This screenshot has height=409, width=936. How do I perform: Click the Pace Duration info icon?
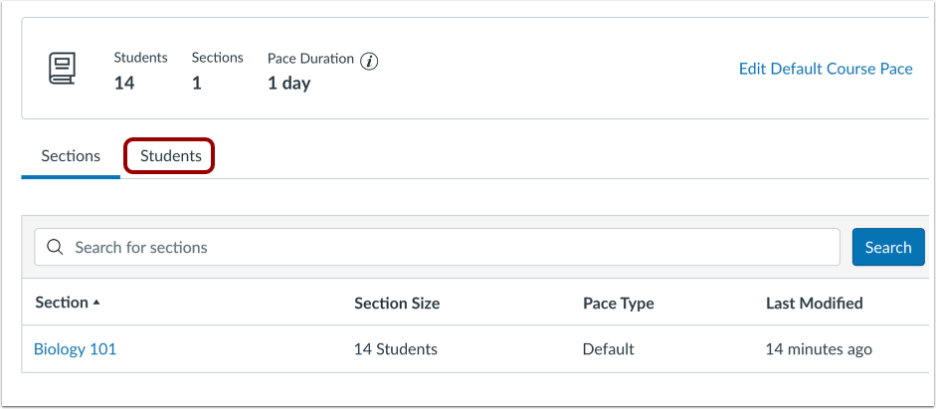[x=369, y=61]
